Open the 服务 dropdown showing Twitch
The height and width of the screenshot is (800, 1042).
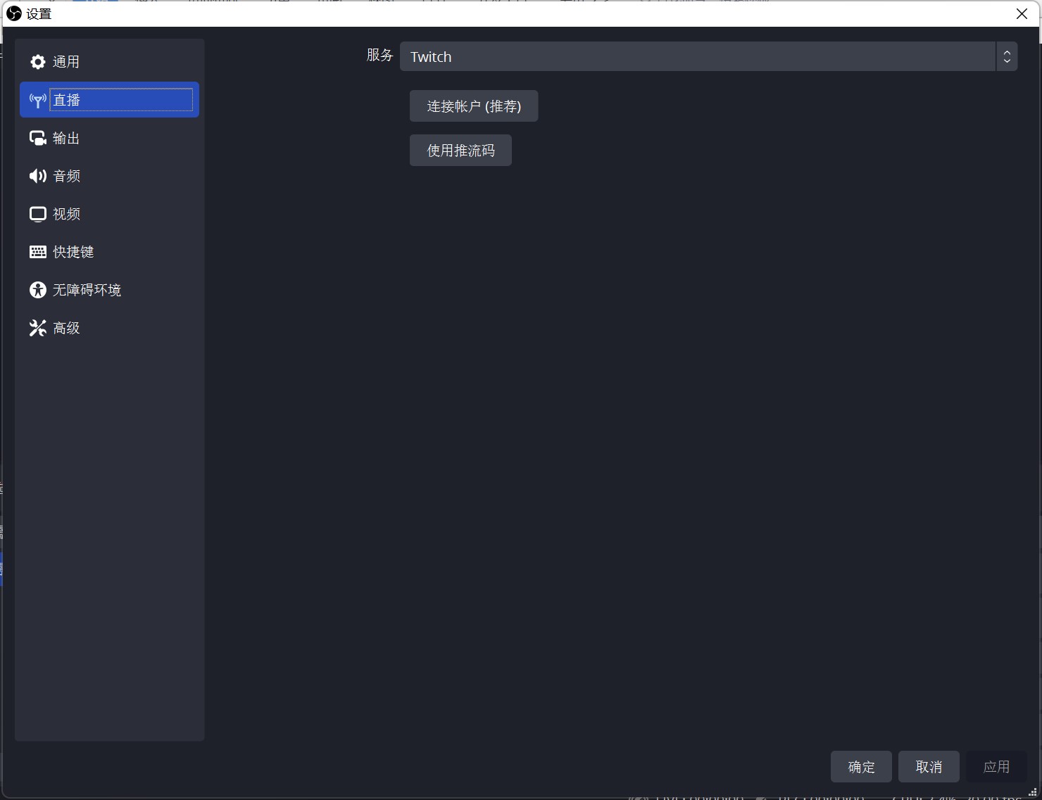(708, 56)
